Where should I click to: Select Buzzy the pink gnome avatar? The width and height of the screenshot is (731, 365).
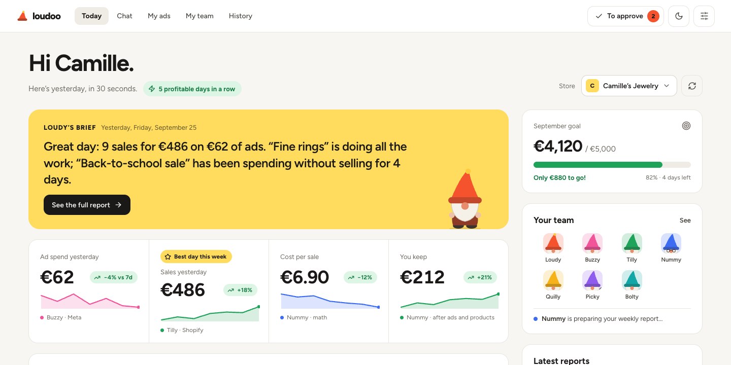coord(592,243)
